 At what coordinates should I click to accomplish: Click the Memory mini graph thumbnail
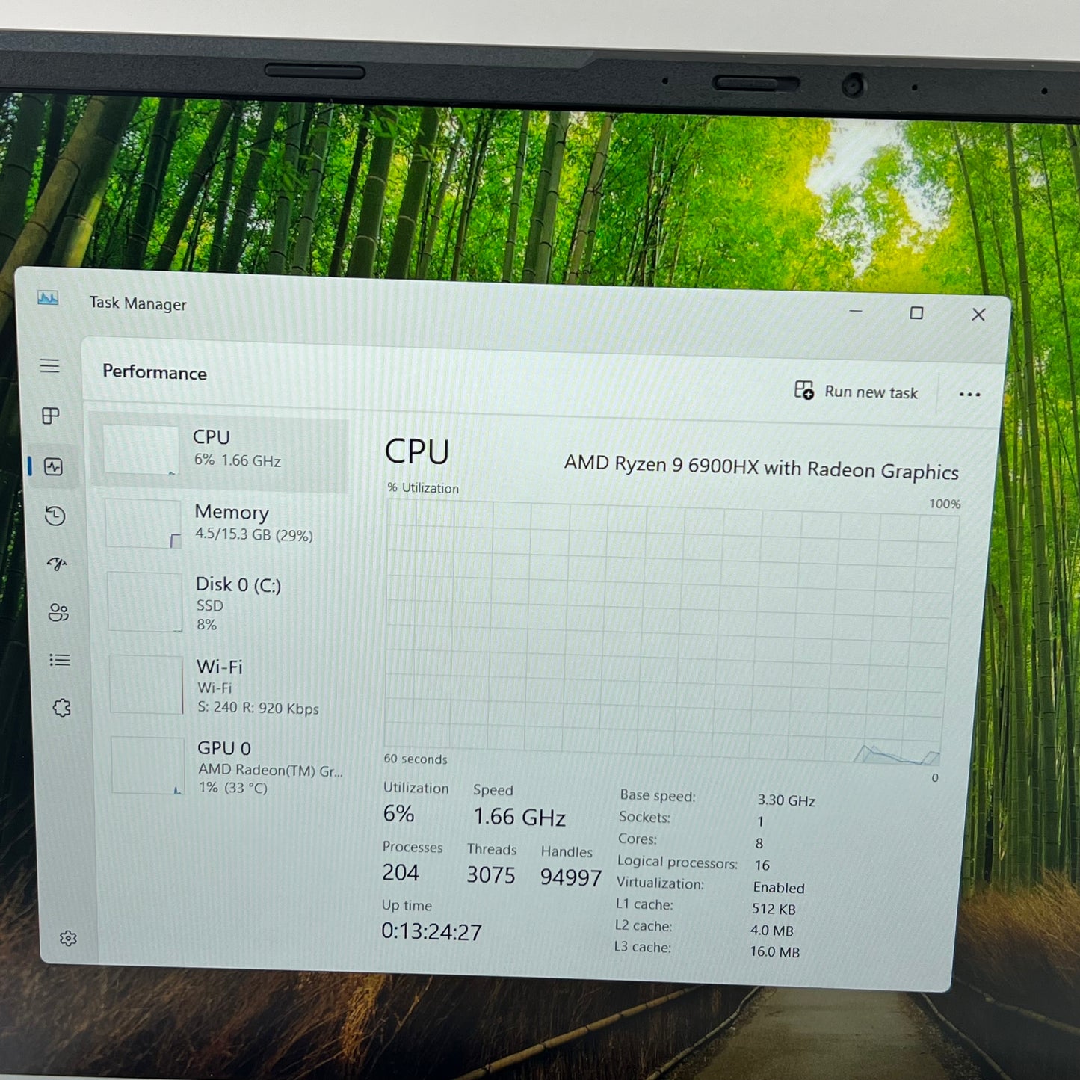[x=143, y=524]
